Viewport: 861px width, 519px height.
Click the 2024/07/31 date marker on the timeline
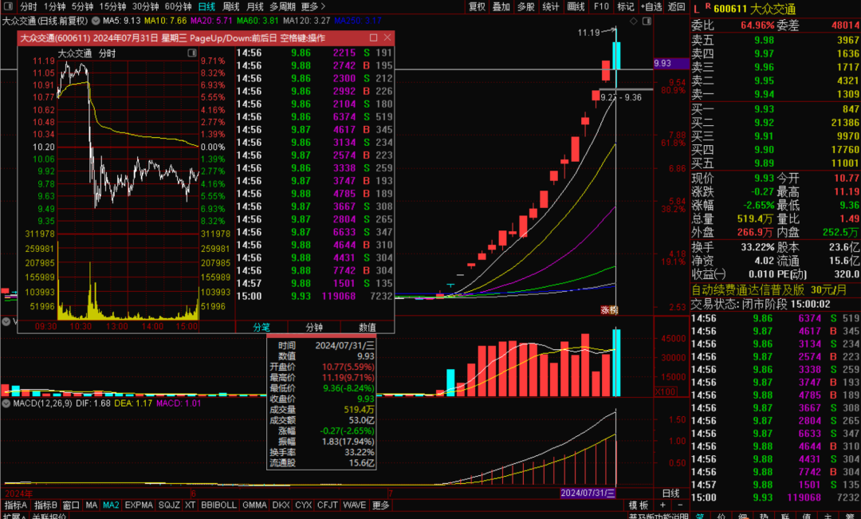click(x=588, y=493)
